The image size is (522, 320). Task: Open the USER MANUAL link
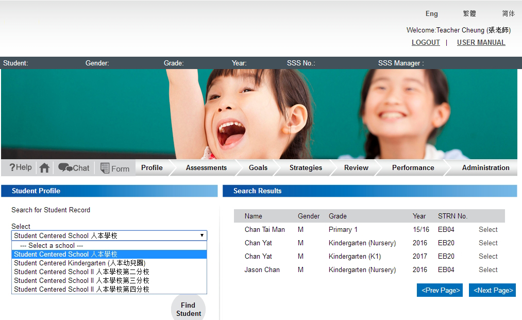click(481, 42)
